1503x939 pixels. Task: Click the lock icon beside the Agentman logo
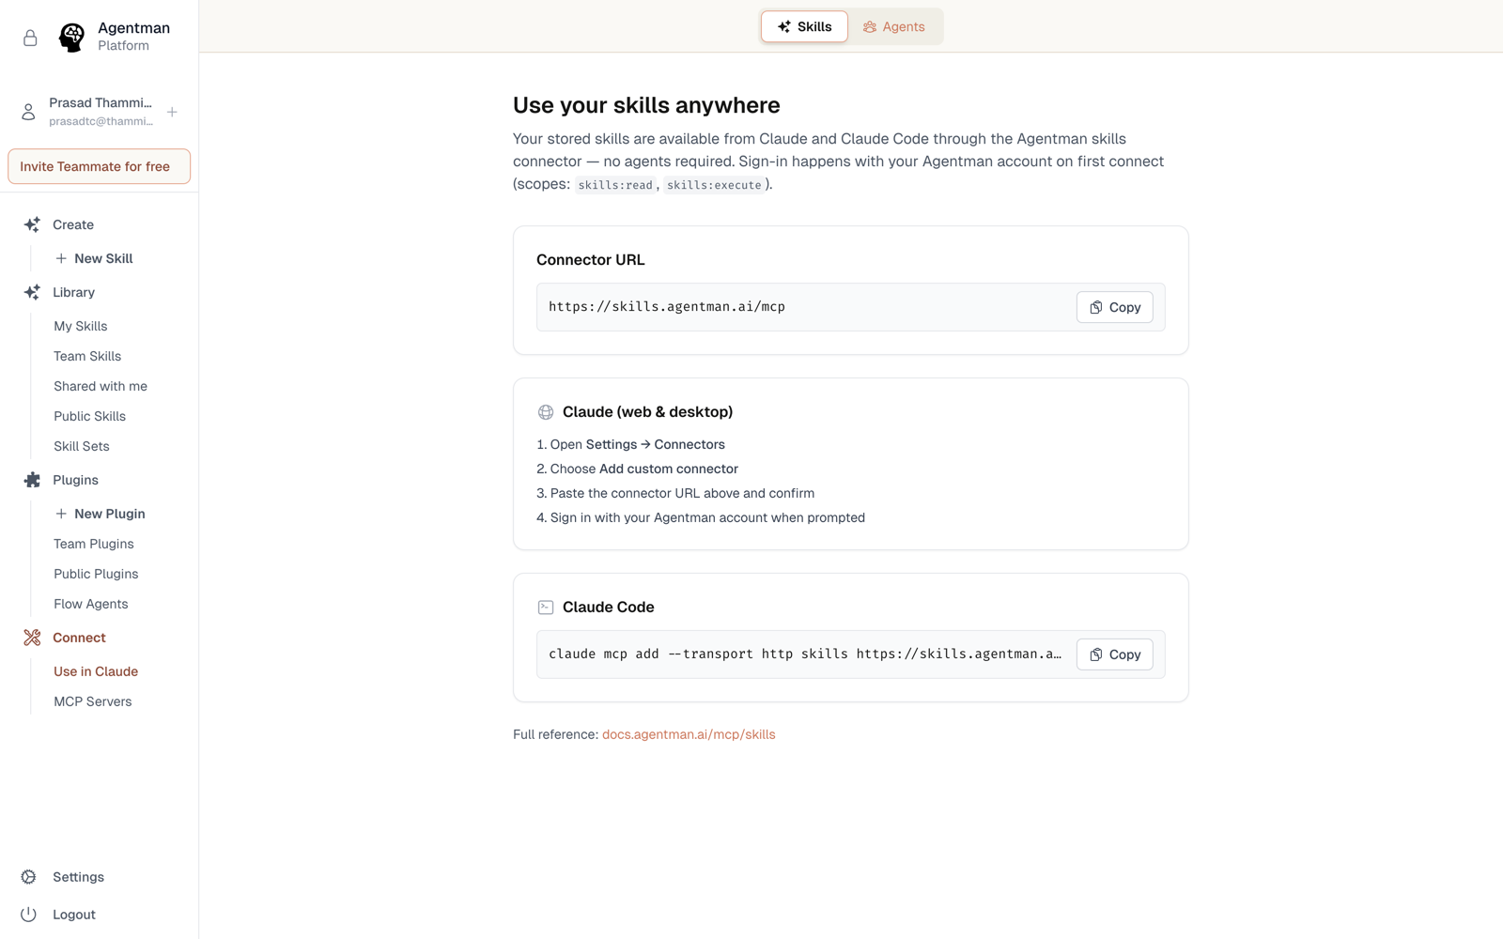coord(30,38)
